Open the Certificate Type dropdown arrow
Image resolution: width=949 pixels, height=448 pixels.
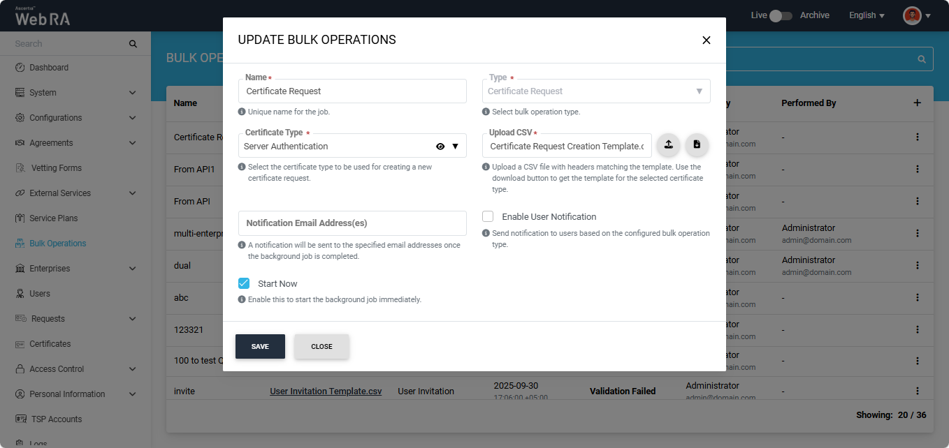click(455, 147)
